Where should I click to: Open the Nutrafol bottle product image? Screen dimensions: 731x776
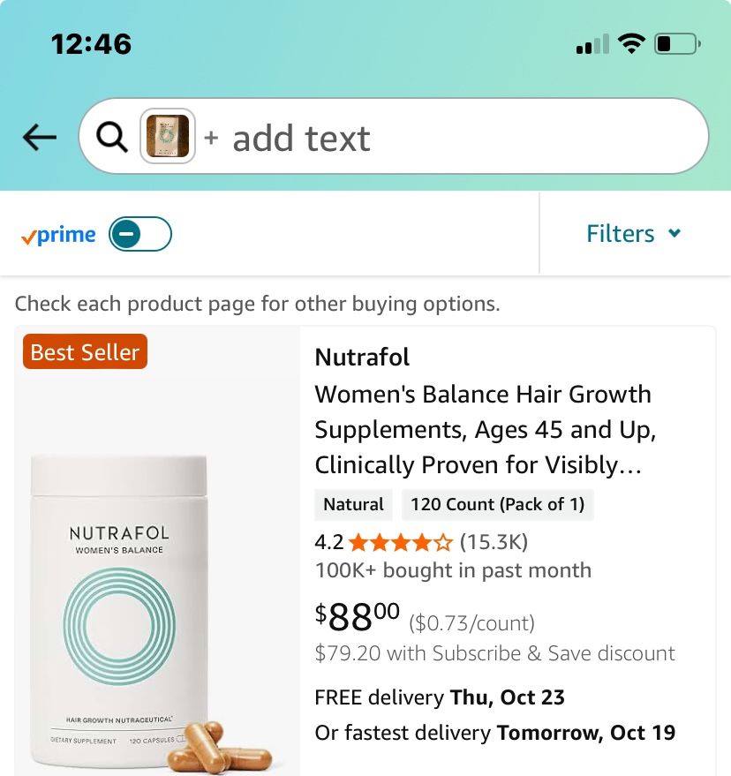(x=119, y=609)
